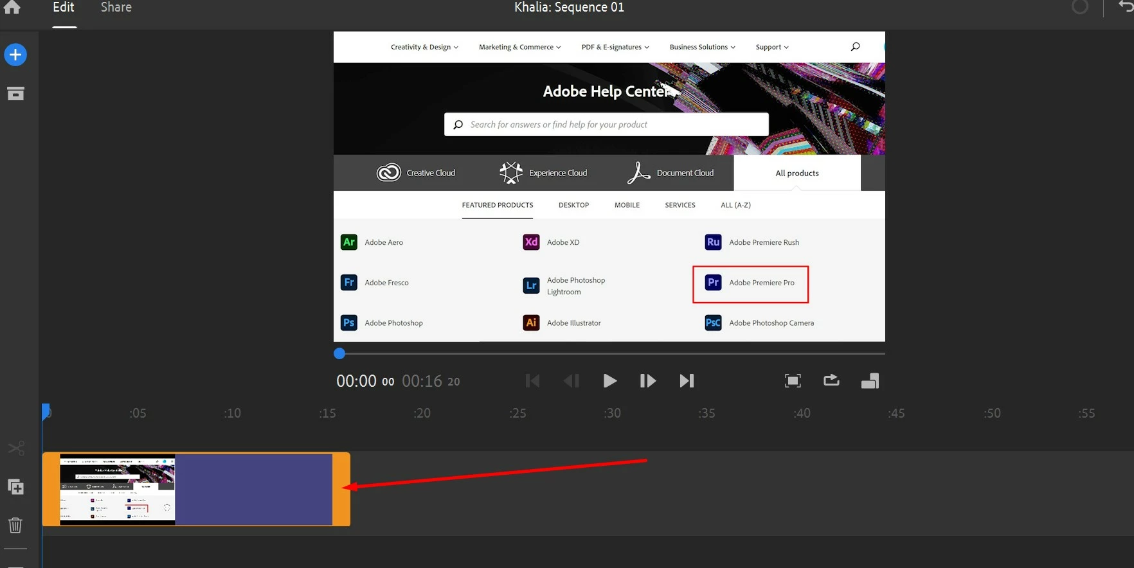Image resolution: width=1134 pixels, height=568 pixels.
Task: Select the clip thumbnail in the timeline
Action: (117, 490)
